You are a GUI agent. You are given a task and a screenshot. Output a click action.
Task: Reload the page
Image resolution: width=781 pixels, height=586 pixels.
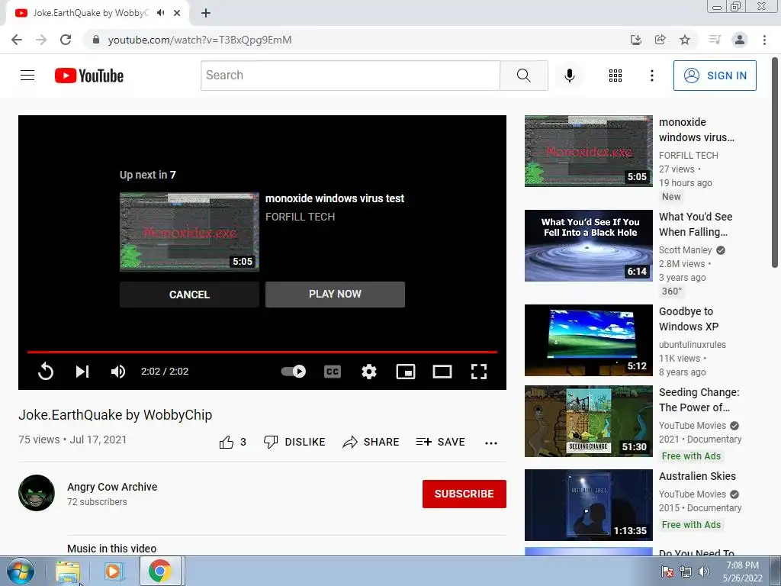point(66,40)
